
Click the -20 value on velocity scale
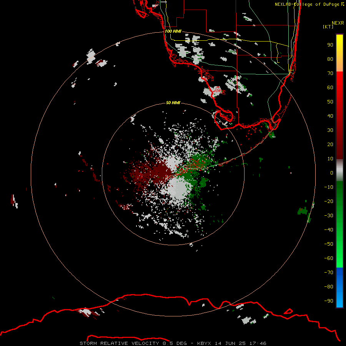click(x=329, y=201)
